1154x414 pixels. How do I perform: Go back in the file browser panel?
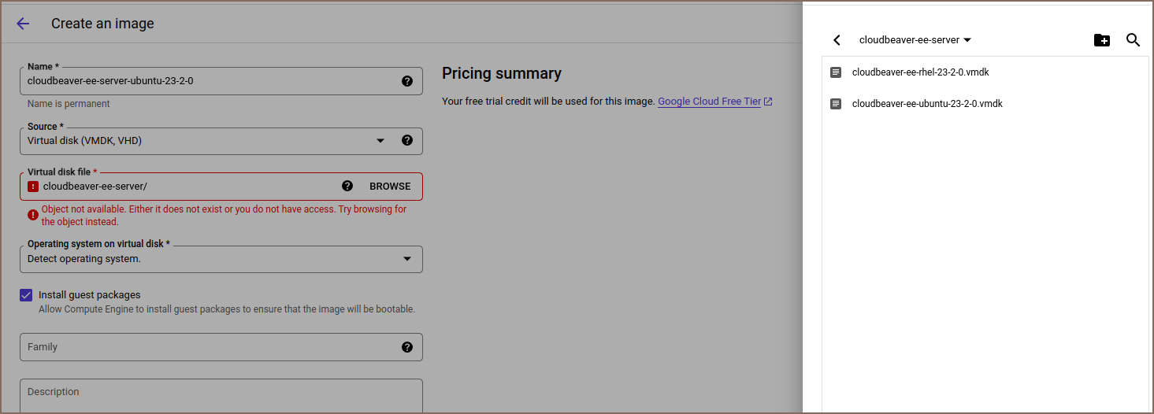(837, 40)
